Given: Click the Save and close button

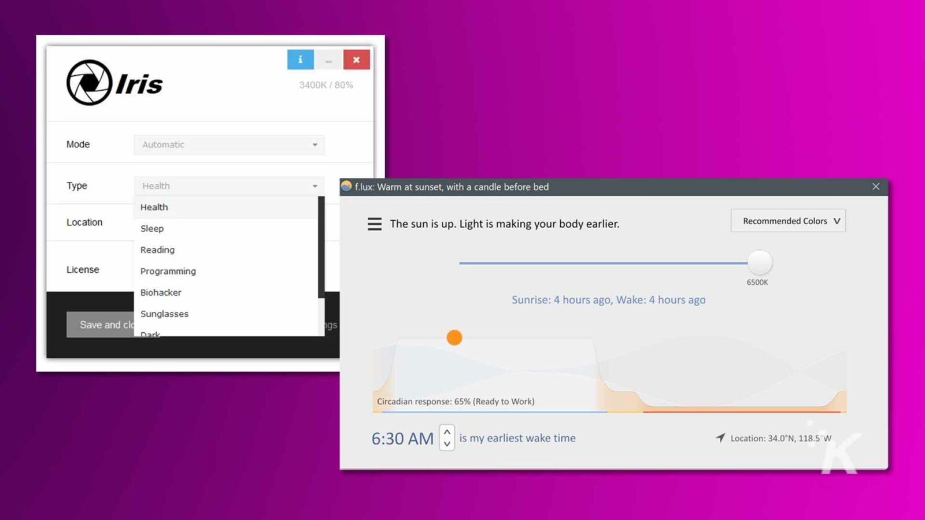Looking at the screenshot, I should tap(101, 325).
